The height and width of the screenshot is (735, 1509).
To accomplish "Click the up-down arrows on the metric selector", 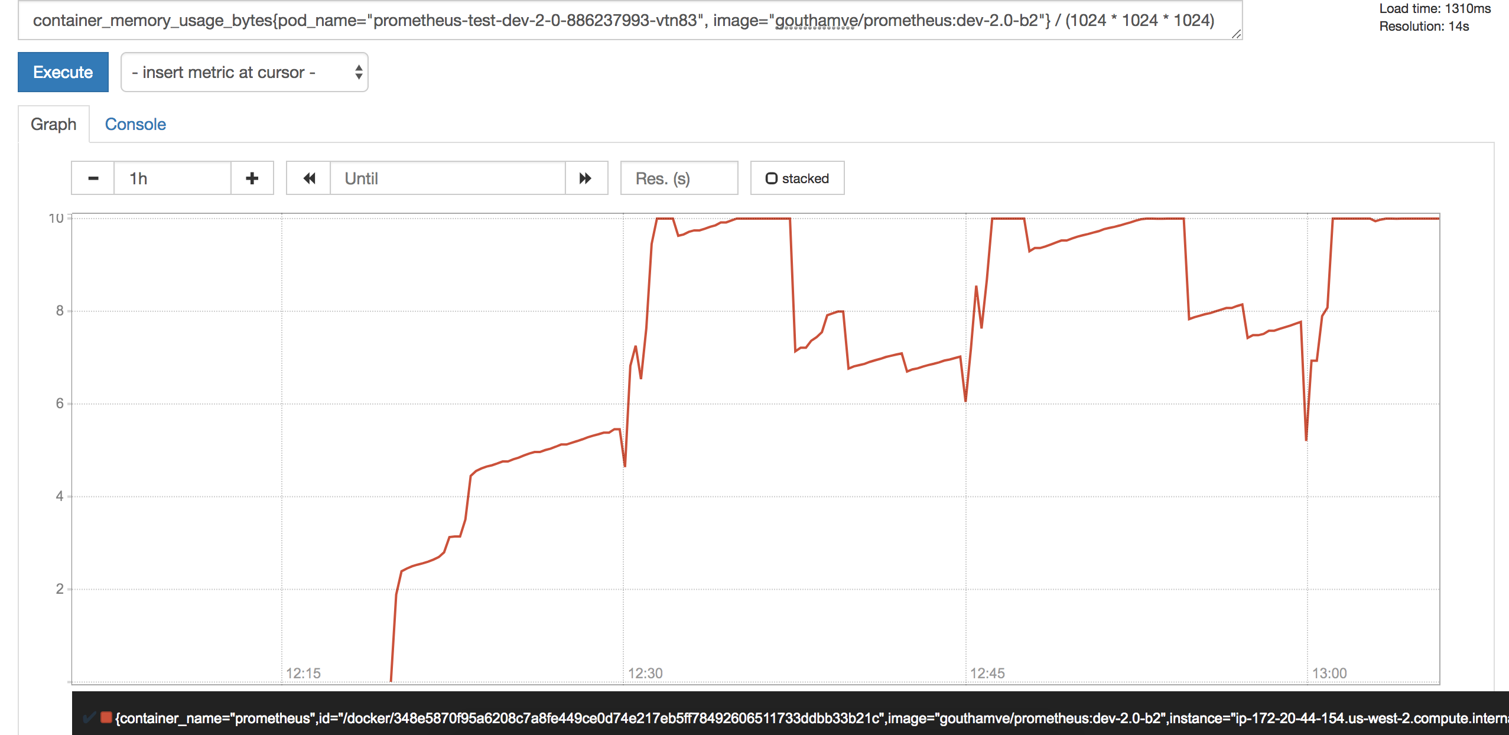I will point(358,73).
